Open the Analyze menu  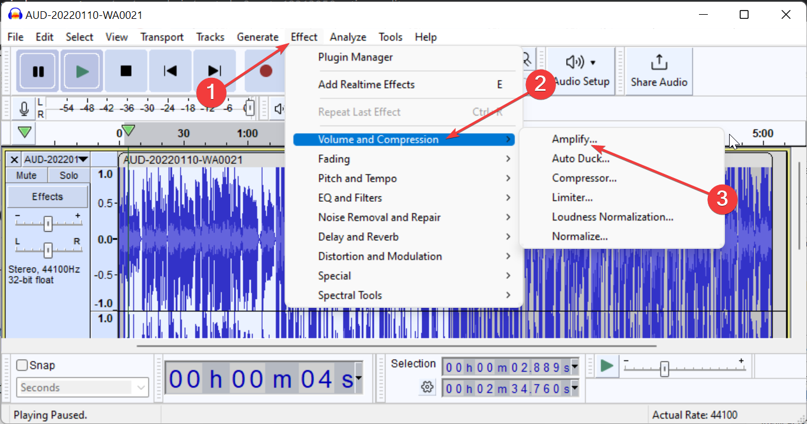(348, 37)
